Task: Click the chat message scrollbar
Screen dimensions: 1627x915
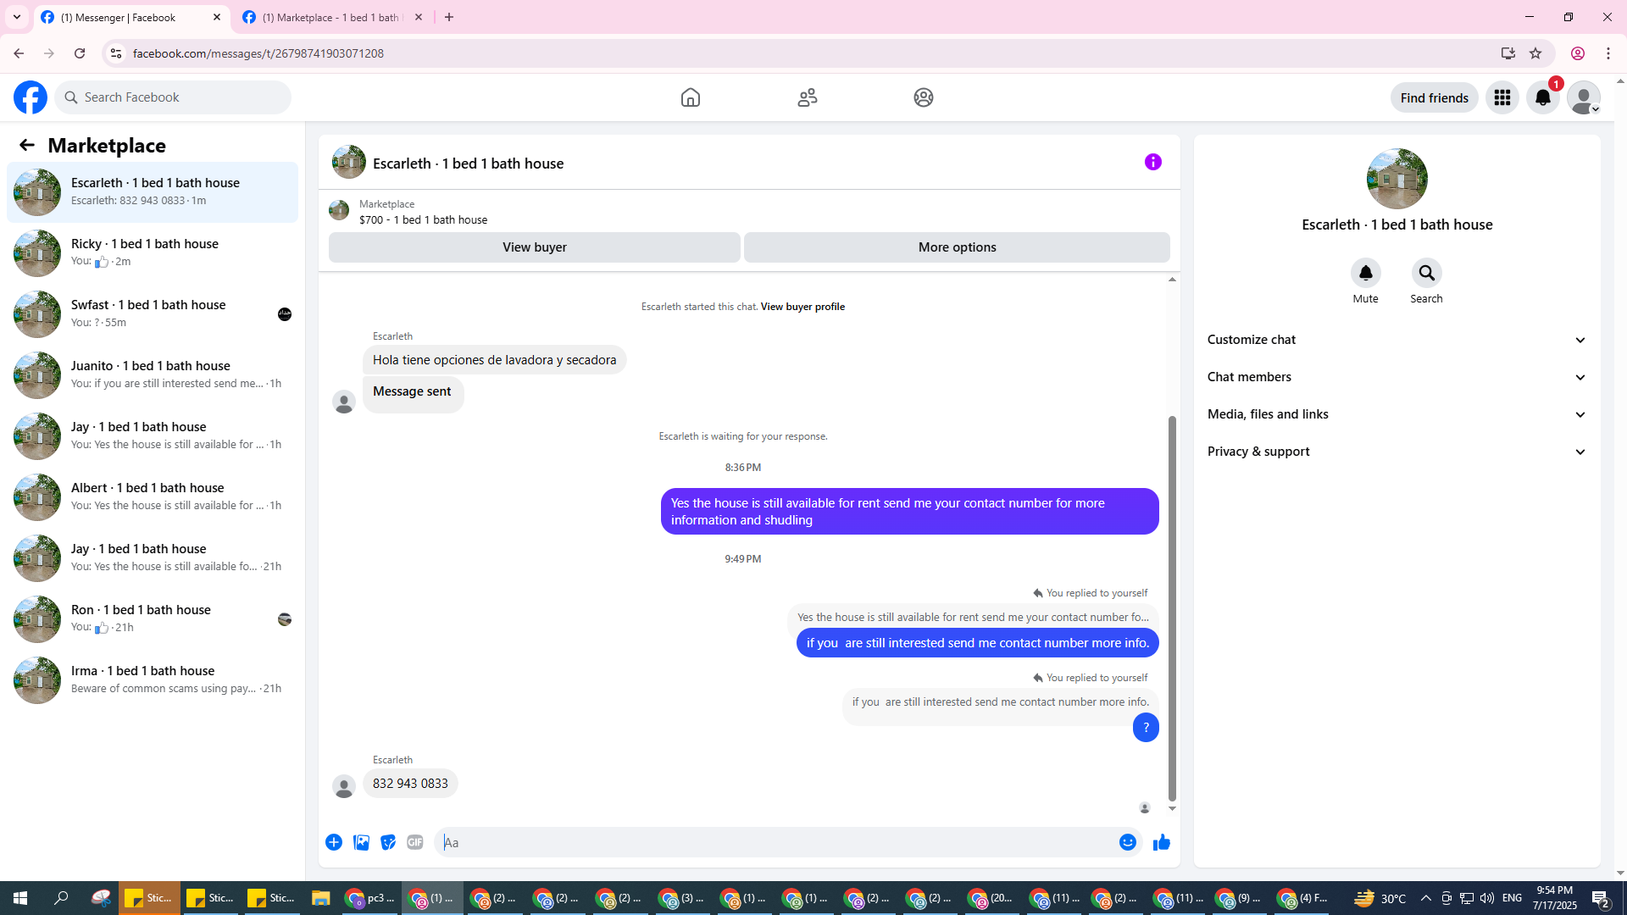Action: (x=1173, y=607)
